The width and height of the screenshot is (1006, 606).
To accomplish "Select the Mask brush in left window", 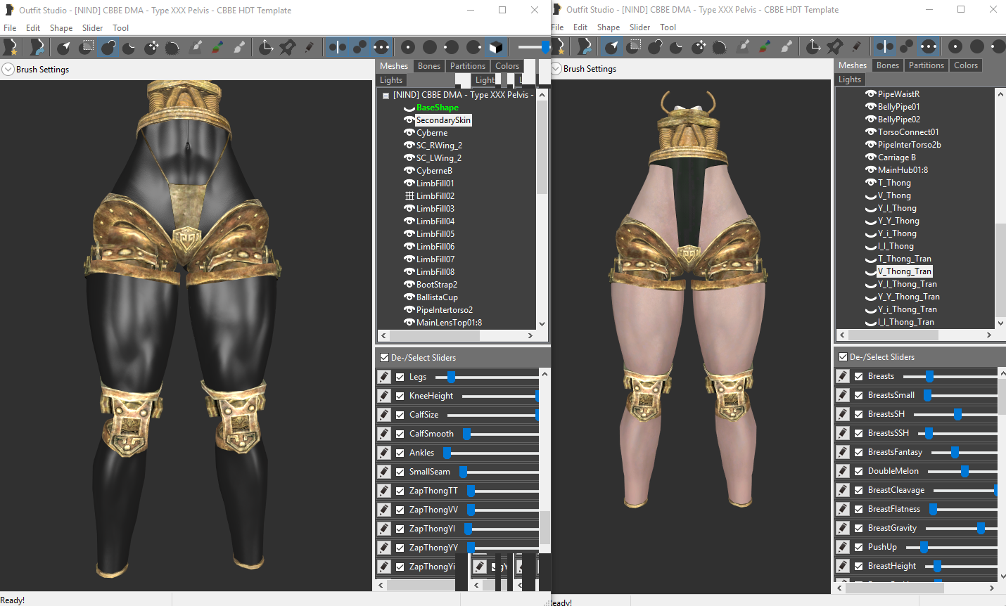I will (87, 47).
